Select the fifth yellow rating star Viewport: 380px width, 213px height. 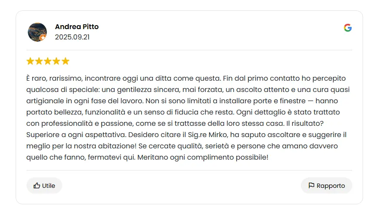point(66,61)
